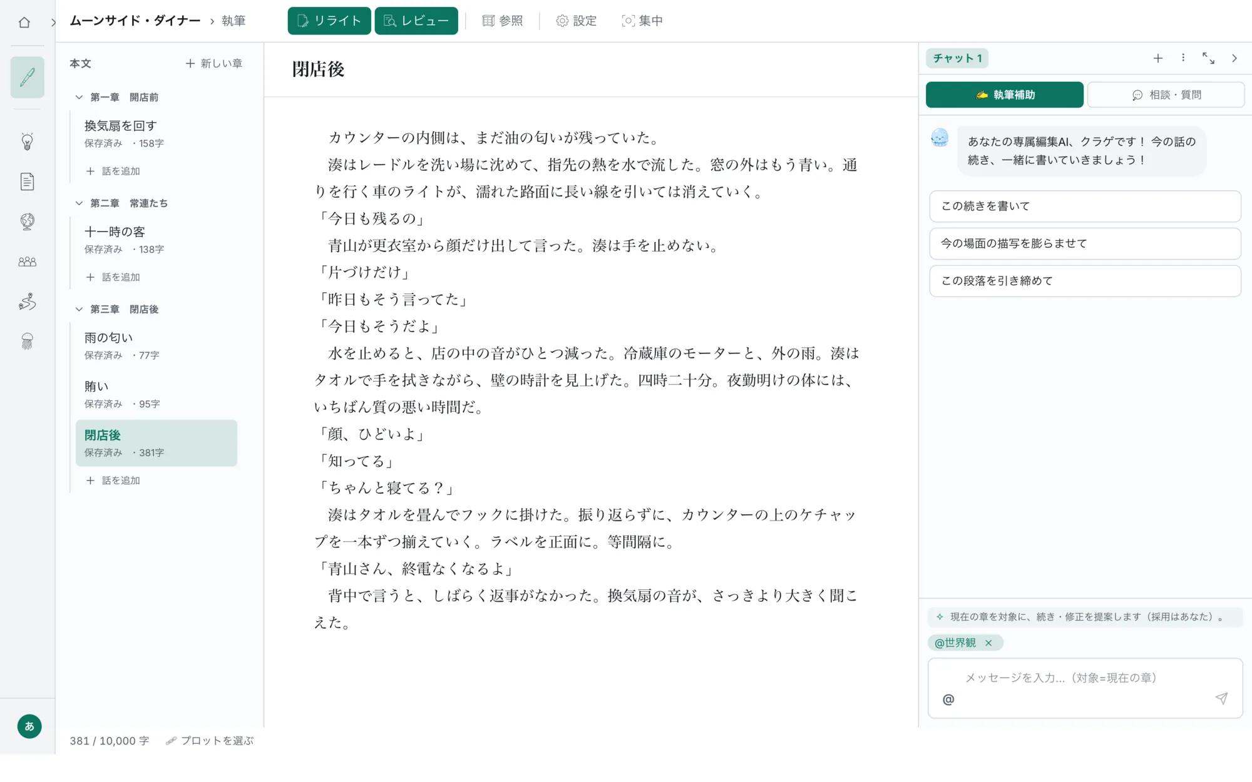This screenshot has height=782, width=1252.
Task: Toggle 集中 focus mode
Action: 642,21
